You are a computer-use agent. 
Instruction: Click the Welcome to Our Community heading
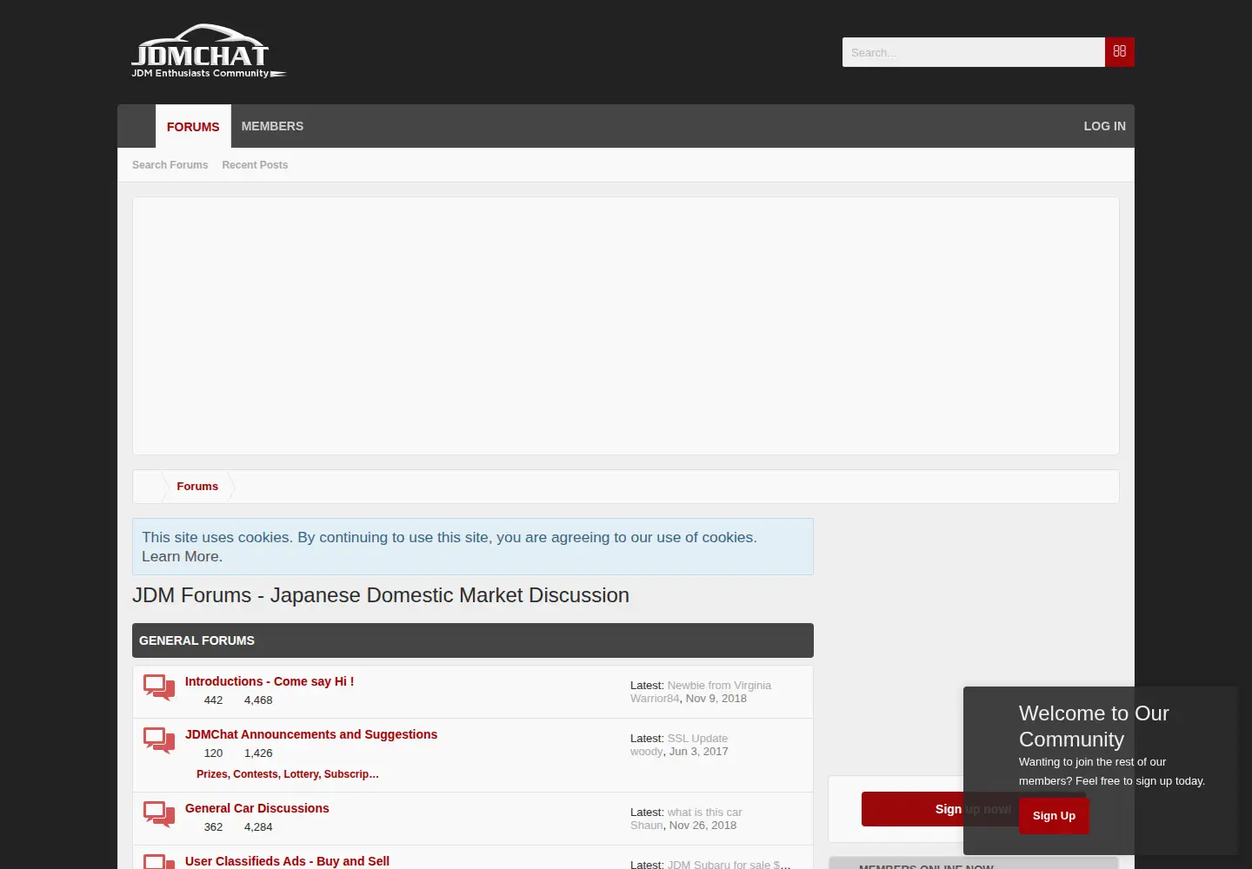pos(1094,726)
